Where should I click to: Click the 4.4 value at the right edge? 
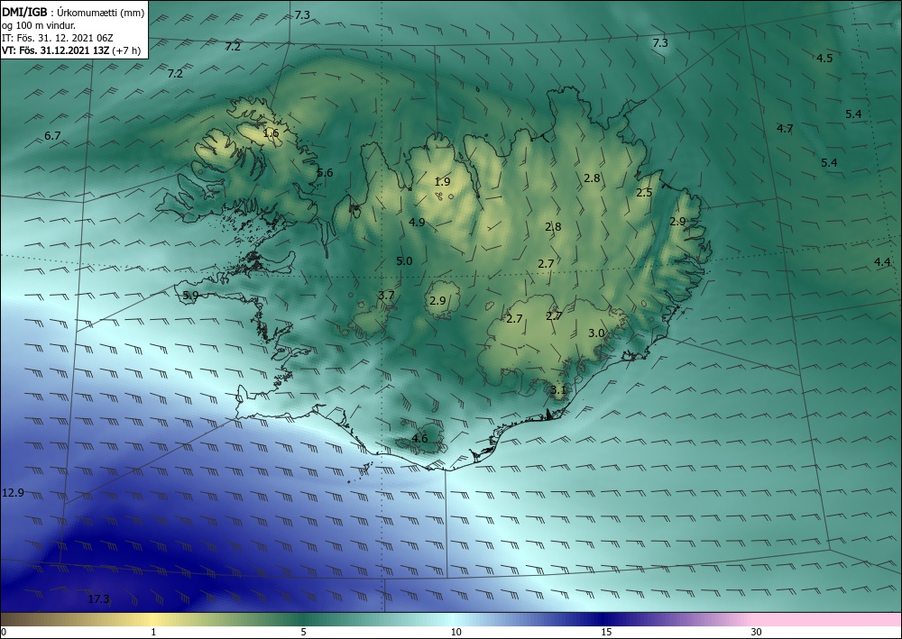(882, 262)
